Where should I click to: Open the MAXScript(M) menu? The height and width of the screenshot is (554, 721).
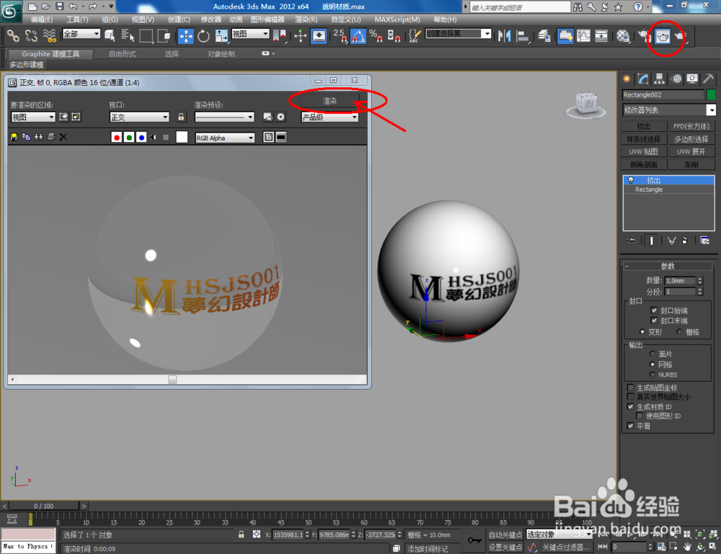pos(397,19)
